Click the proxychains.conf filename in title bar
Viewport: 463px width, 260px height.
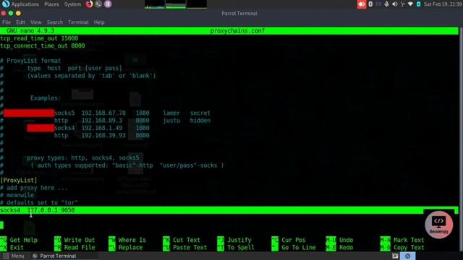pyautogui.click(x=237, y=30)
